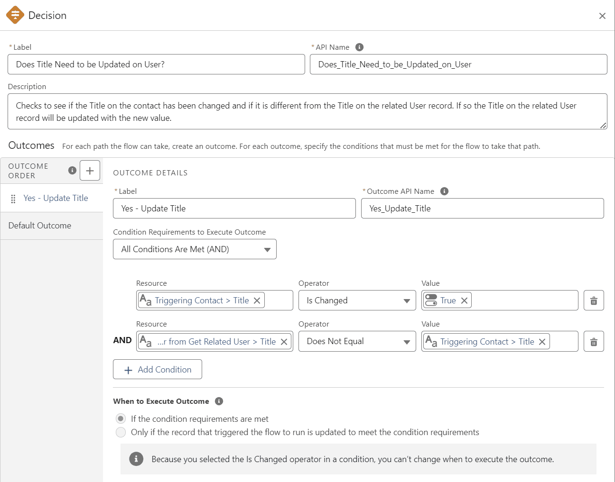
Task: Close the Decision dialog with X
Action: pyautogui.click(x=602, y=16)
